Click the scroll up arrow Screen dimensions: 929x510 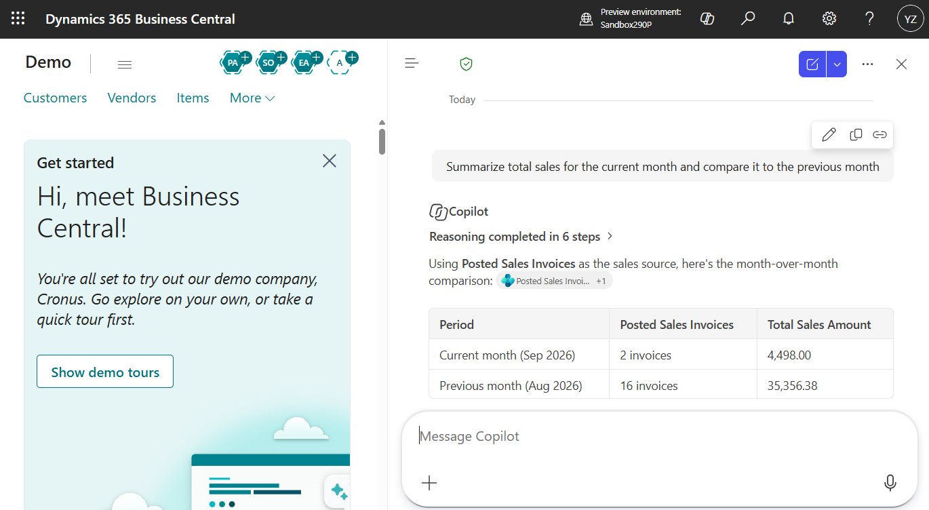point(382,123)
